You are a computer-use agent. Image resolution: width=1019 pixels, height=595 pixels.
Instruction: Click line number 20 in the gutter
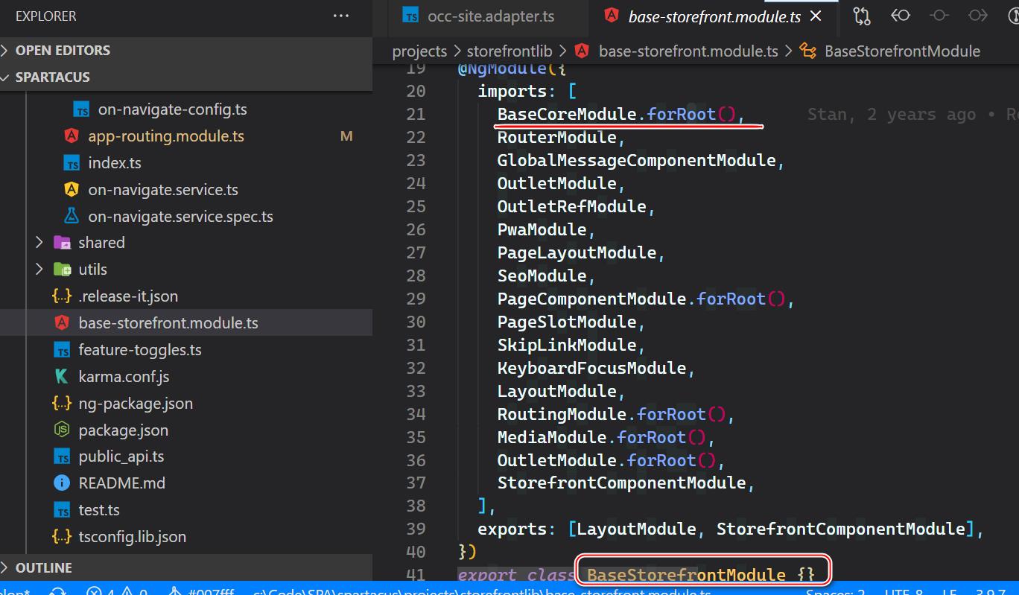pos(416,91)
